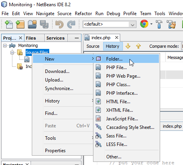
Task: Open the File menu
Action: (x=5, y=14)
